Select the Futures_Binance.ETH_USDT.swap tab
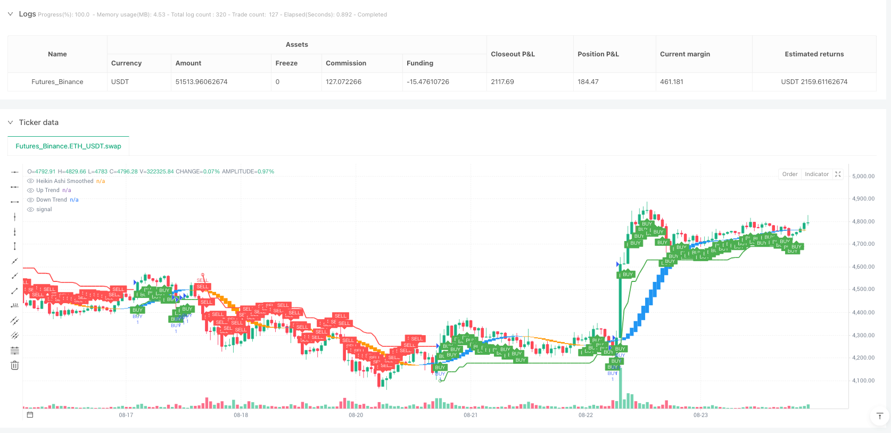Screen dimensions: 891x433 tap(68, 146)
